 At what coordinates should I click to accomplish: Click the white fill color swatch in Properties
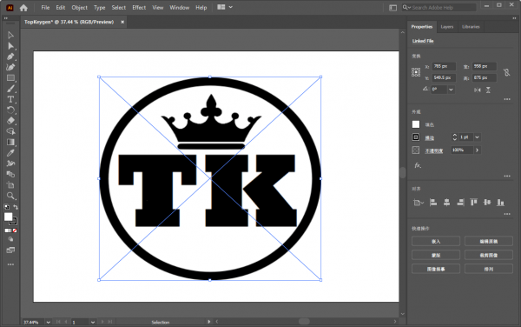tap(416, 124)
